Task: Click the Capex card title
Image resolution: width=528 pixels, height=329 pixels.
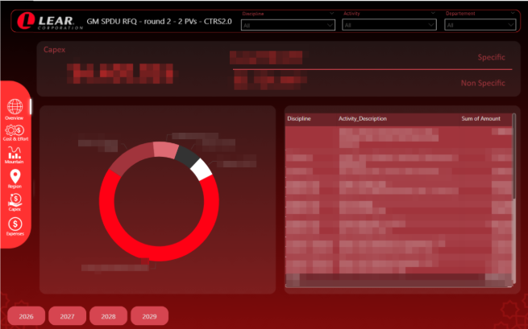Action: point(54,50)
